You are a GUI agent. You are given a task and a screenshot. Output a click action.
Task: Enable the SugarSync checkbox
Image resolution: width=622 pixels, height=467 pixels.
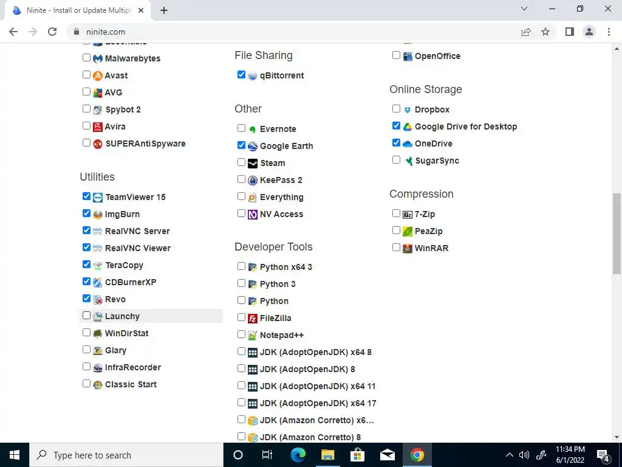pyautogui.click(x=396, y=160)
